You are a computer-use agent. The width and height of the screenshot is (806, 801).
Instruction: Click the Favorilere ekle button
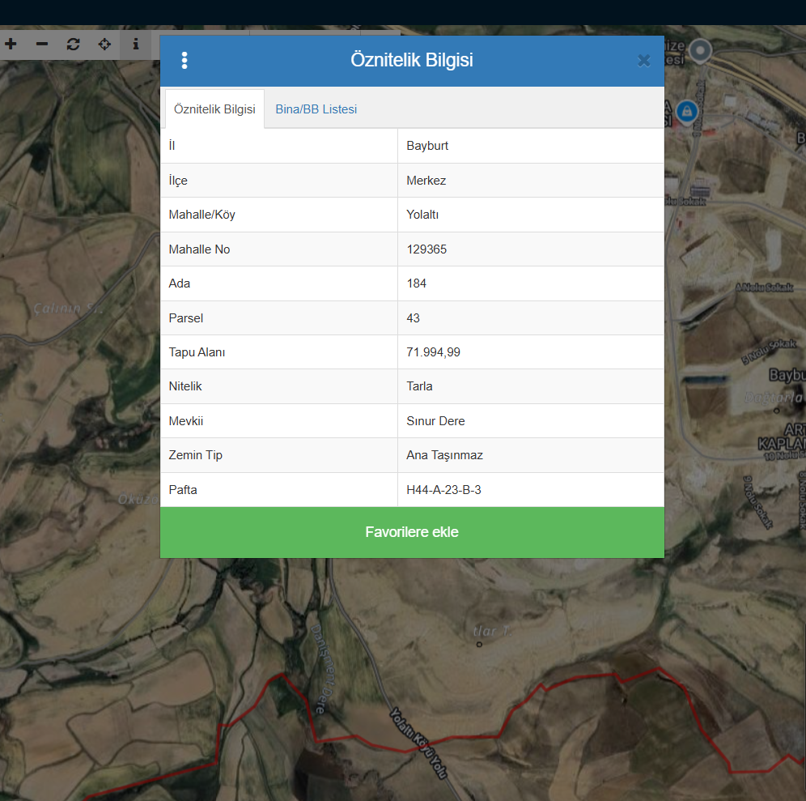click(x=412, y=532)
